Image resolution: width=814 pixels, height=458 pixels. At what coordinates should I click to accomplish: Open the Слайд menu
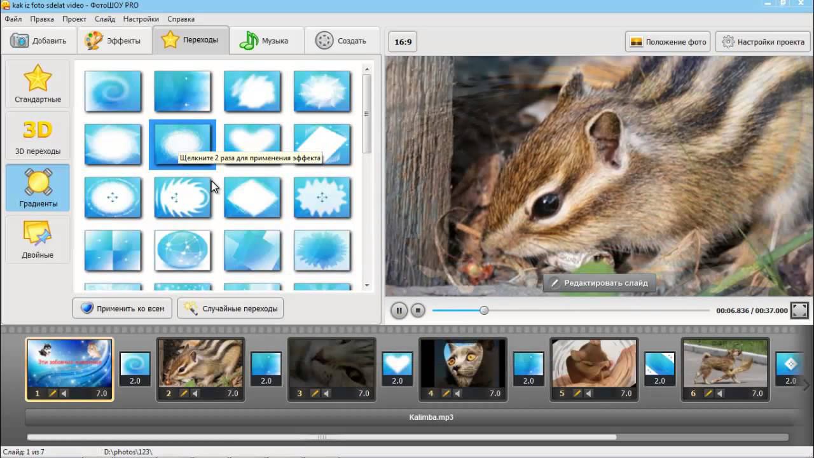(104, 19)
